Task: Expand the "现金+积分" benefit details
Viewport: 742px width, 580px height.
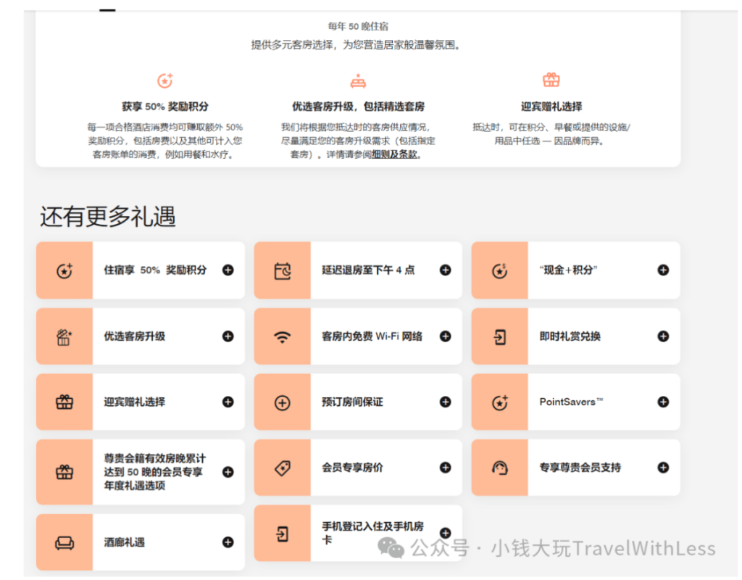Action: point(663,270)
